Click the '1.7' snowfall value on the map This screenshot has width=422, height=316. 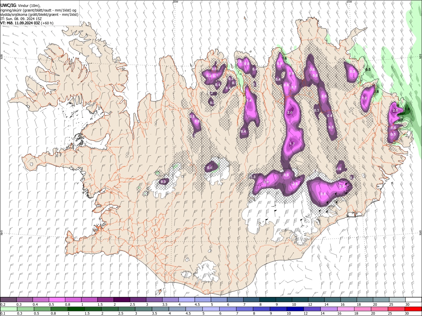[x=292, y=144]
